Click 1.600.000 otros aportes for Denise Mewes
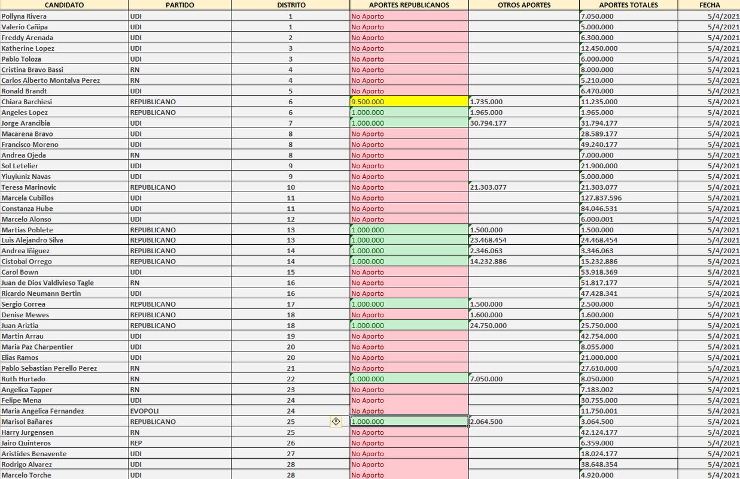 pyautogui.click(x=524, y=315)
